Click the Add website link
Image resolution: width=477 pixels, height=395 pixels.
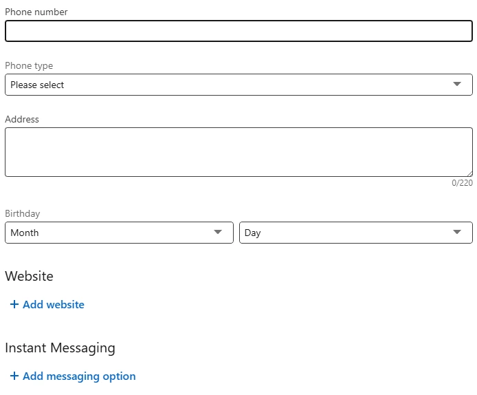coord(54,304)
